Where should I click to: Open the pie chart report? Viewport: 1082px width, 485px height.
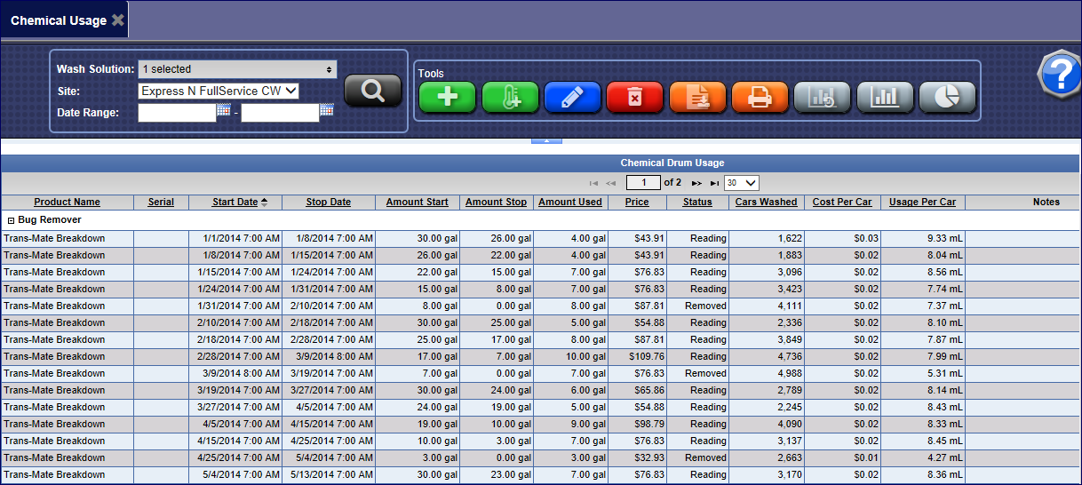[947, 97]
